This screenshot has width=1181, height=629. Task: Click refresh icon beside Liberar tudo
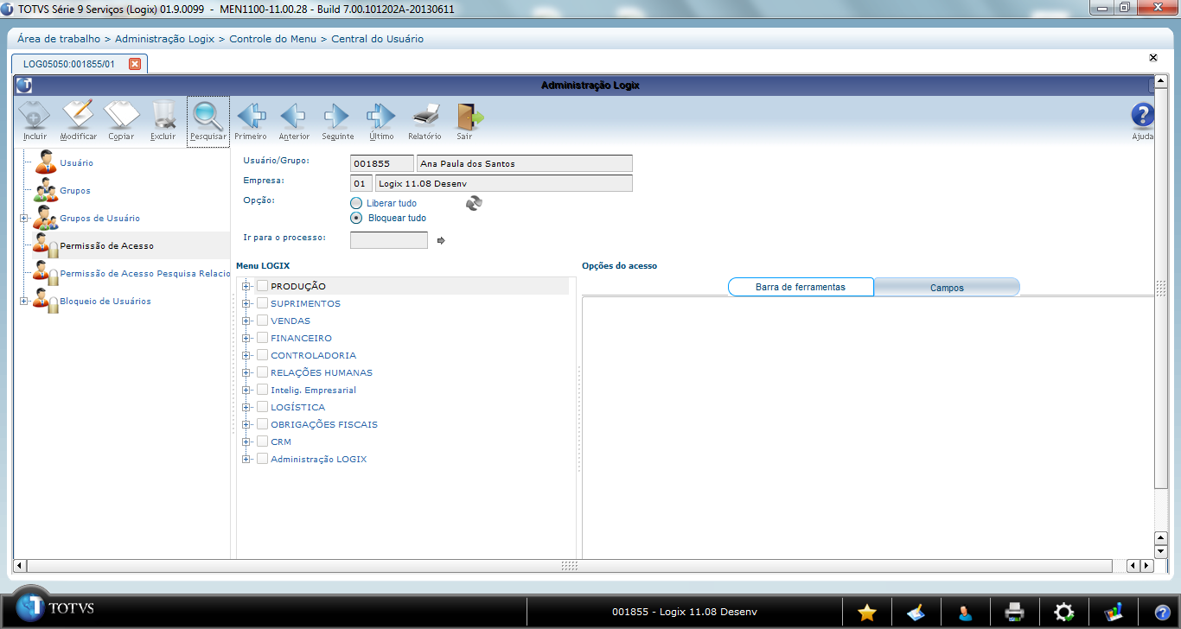pos(474,203)
